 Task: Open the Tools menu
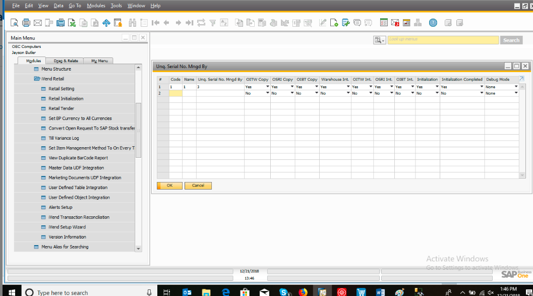pos(116,6)
